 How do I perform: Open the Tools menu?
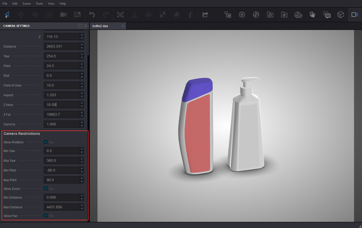pyautogui.click(x=39, y=4)
